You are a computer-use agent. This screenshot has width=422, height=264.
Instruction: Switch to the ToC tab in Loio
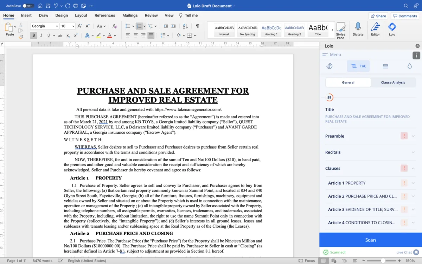click(x=358, y=66)
